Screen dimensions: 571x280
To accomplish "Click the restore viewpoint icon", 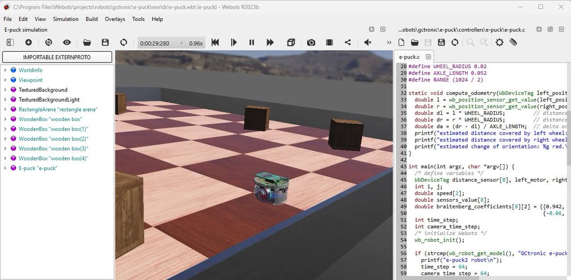I will [49, 42].
